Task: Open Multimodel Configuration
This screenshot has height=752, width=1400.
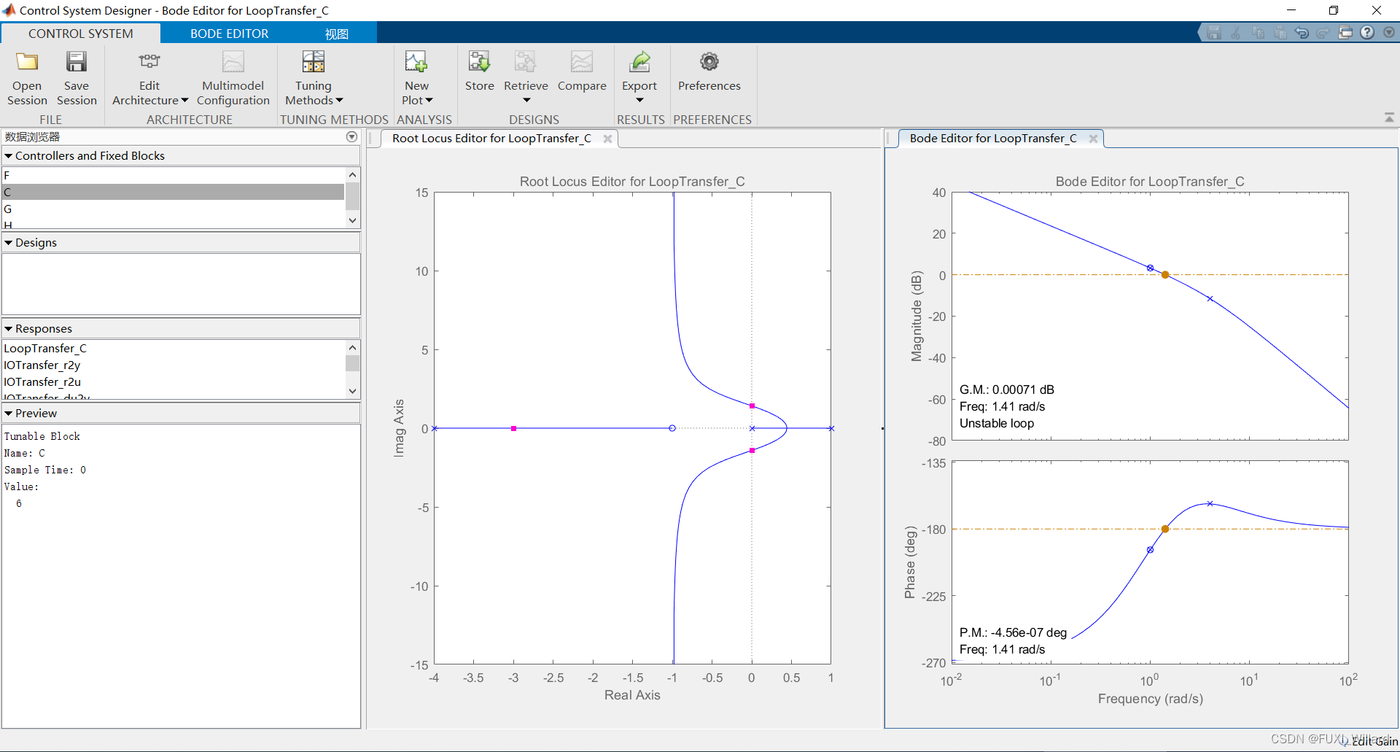Action: tap(233, 78)
